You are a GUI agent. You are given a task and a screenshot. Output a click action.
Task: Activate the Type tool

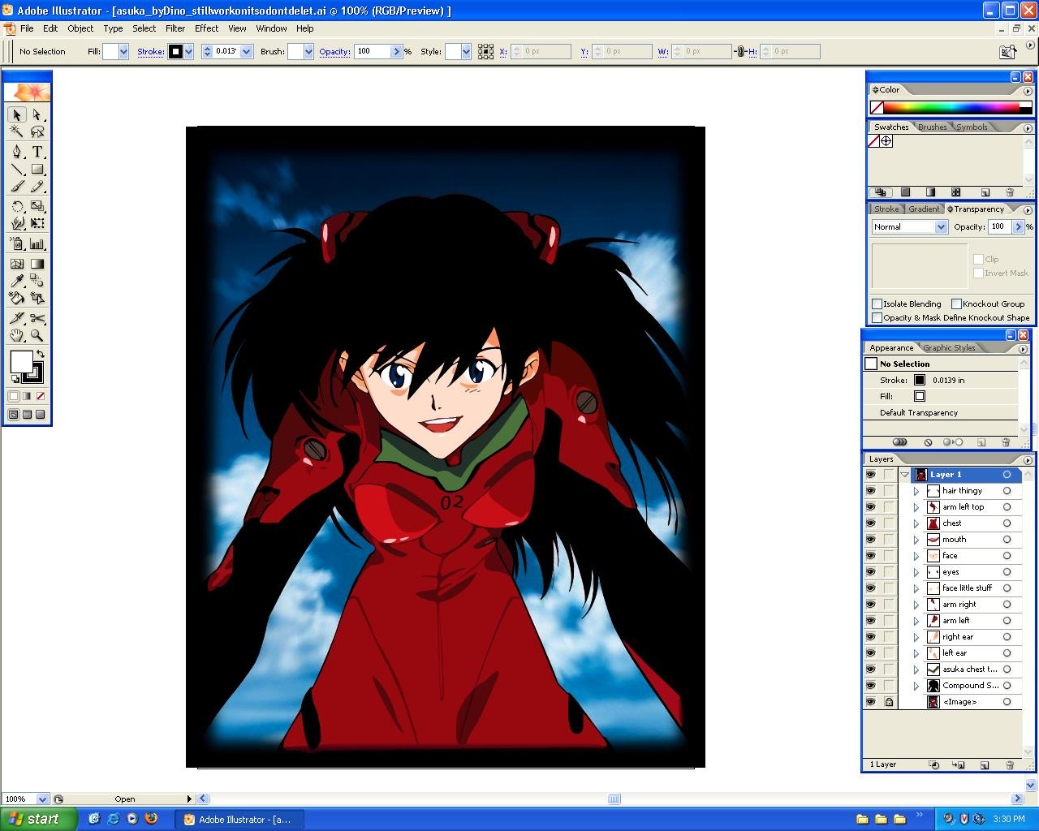37,152
